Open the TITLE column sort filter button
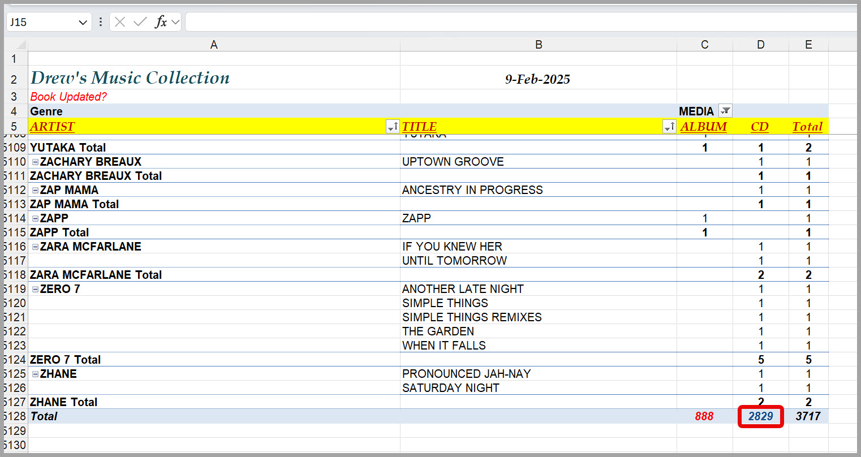 (x=669, y=127)
